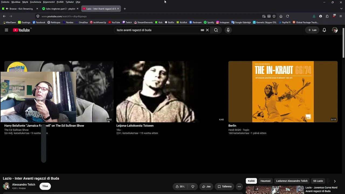Open the Alessandro Telich channel name
This screenshot has height=194, width=345.
point(24,185)
